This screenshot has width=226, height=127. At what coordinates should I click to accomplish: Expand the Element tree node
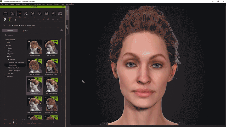click(x=6, y=76)
